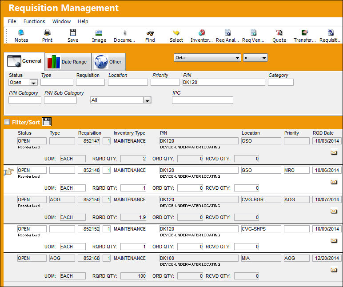Click the envelope icon for requisition 852150

pyautogui.click(x=334, y=211)
